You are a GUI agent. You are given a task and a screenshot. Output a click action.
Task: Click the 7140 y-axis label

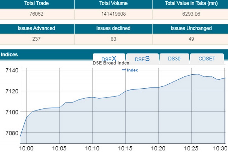pyautogui.click(x=11, y=70)
